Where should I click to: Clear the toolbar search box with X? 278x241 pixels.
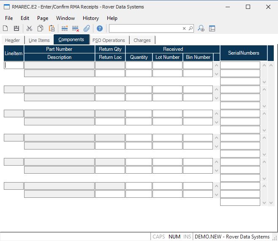pyautogui.click(x=184, y=28)
